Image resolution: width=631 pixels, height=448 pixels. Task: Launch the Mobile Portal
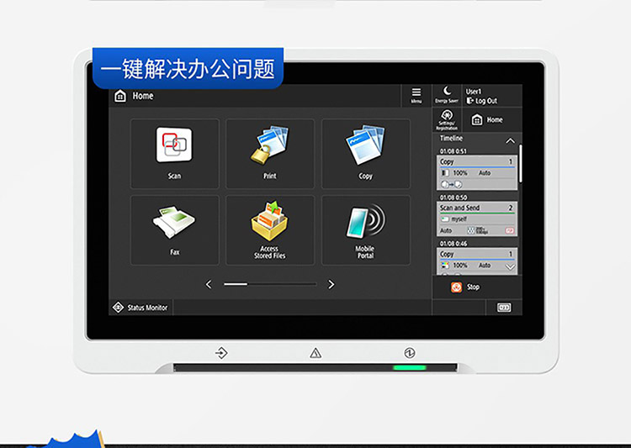coord(365,229)
